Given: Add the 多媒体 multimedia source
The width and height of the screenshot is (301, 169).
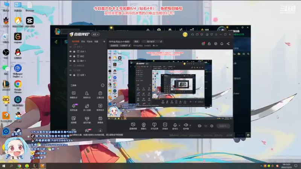Looking at the screenshot, I should click(x=165, y=126).
